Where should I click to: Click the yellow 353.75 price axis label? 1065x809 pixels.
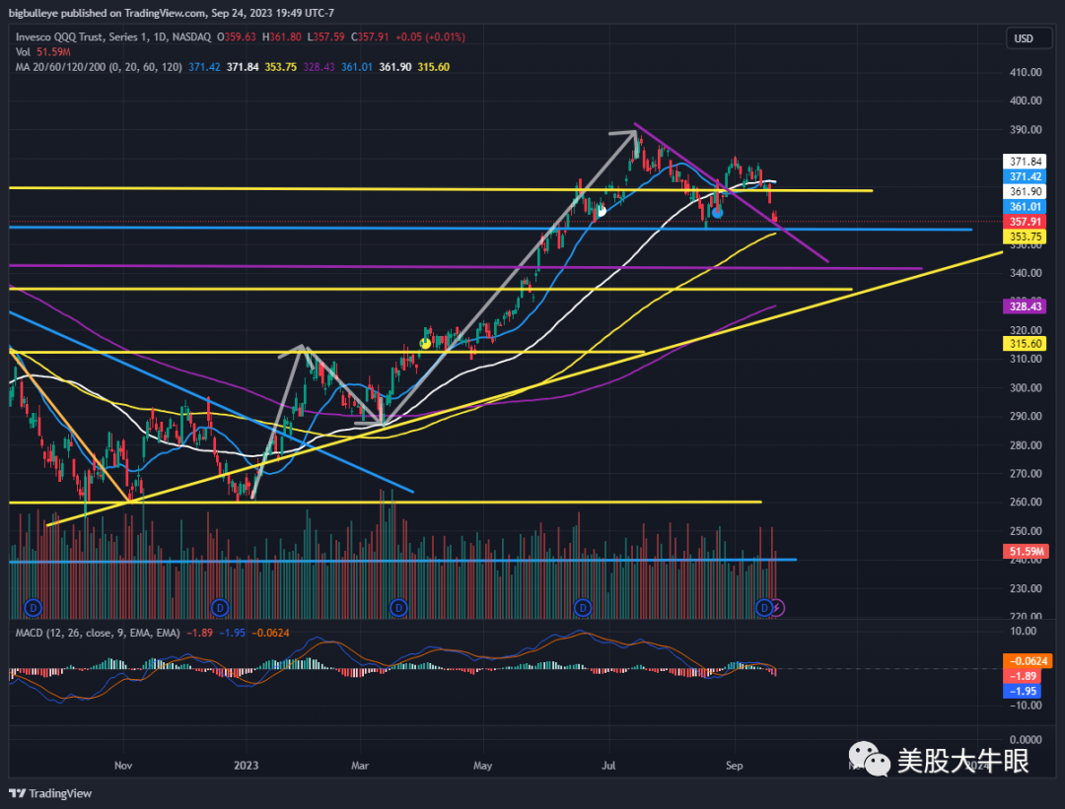(x=1025, y=236)
